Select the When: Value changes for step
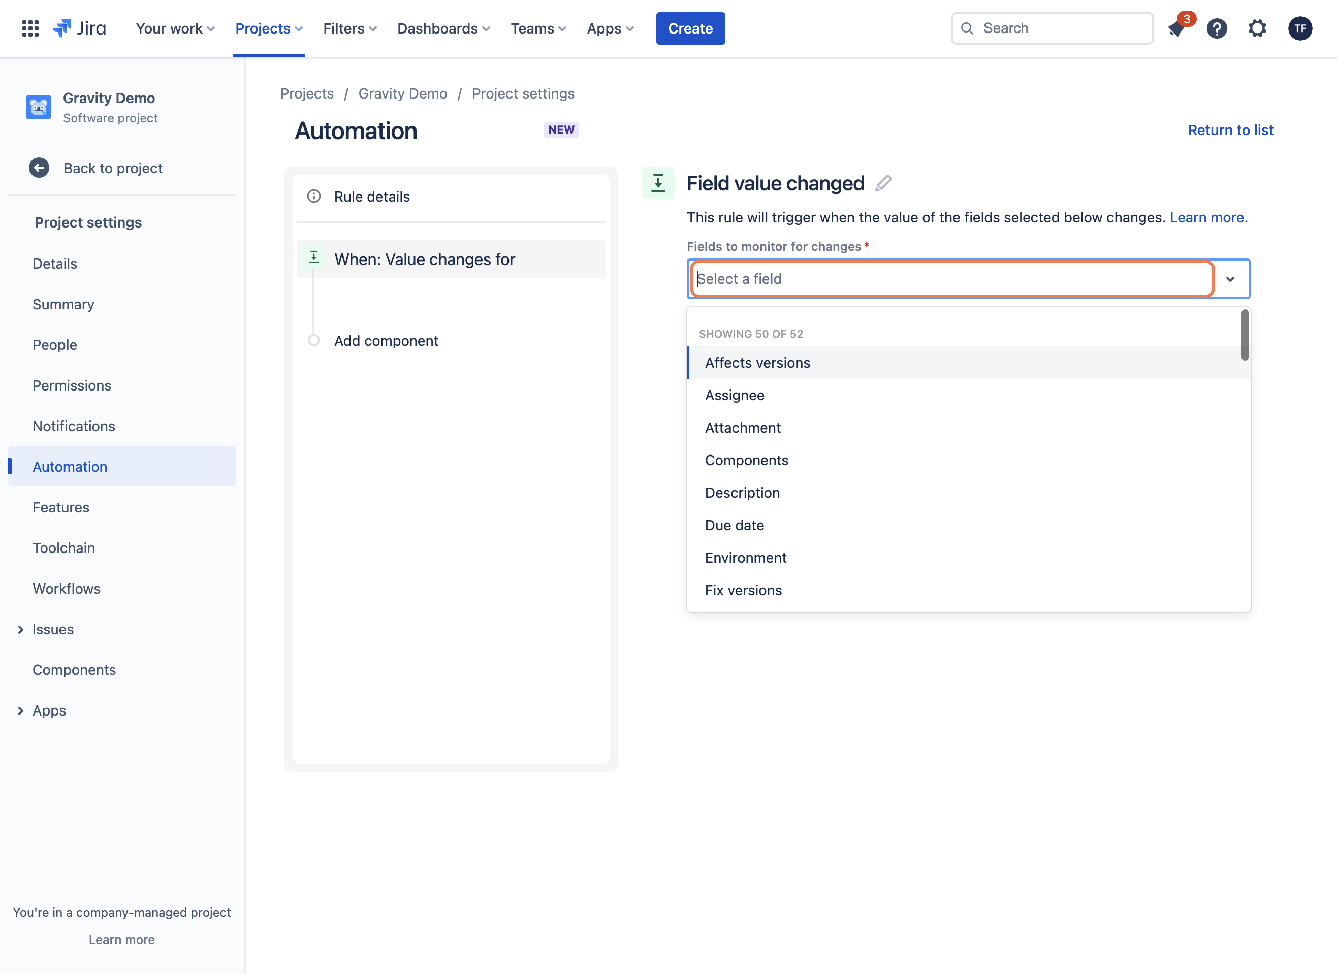The image size is (1337, 974). click(451, 259)
